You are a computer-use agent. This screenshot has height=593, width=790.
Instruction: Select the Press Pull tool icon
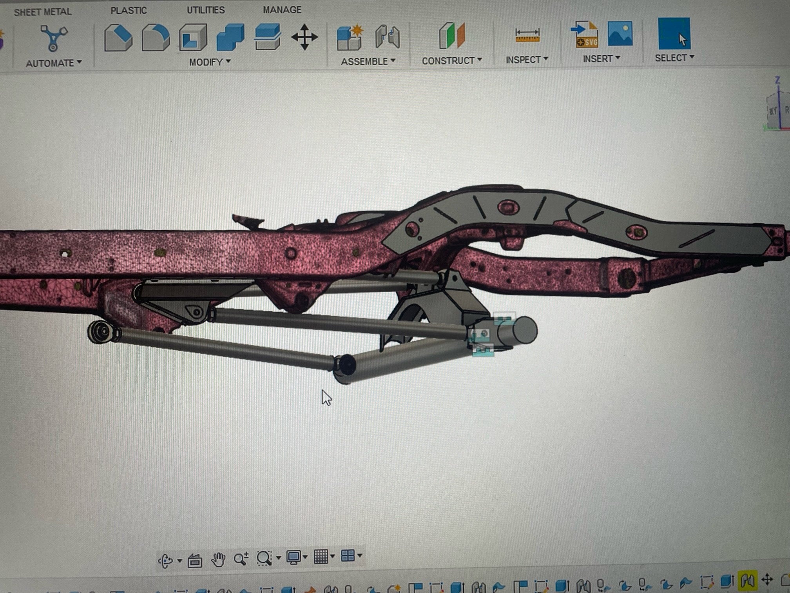pos(118,38)
